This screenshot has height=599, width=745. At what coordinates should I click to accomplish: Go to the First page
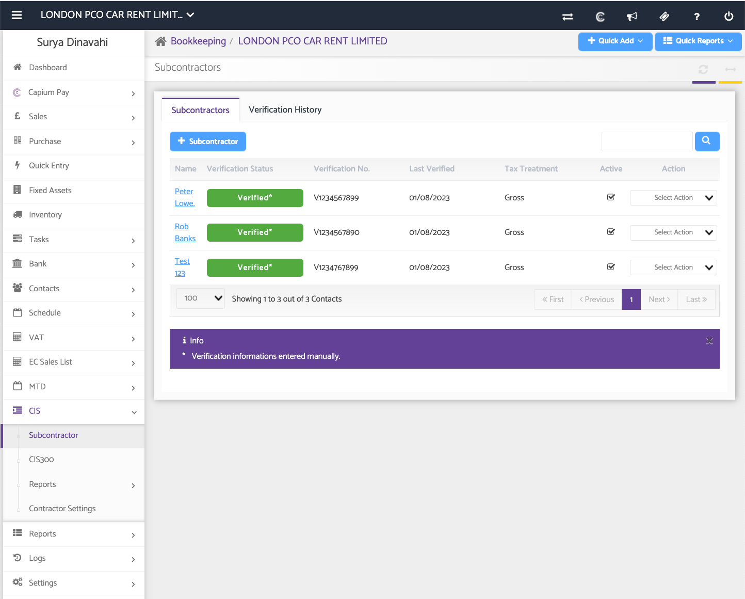click(x=553, y=299)
